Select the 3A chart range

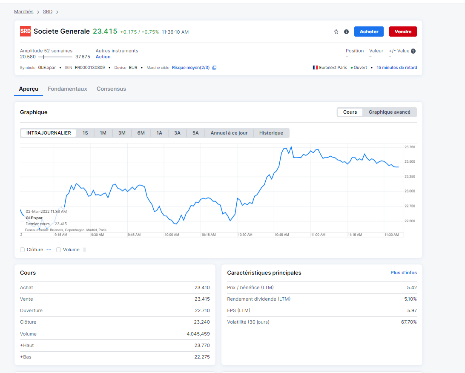pyautogui.click(x=177, y=133)
